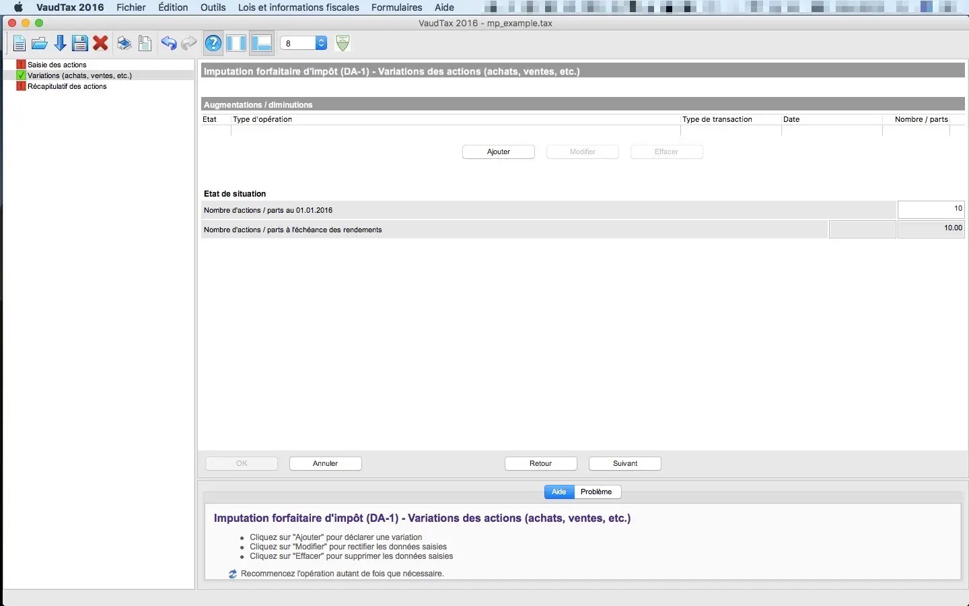Image resolution: width=969 pixels, height=606 pixels.
Task: Click label Nombre d'actions / parts au 01.01.2016
Action: (268, 210)
